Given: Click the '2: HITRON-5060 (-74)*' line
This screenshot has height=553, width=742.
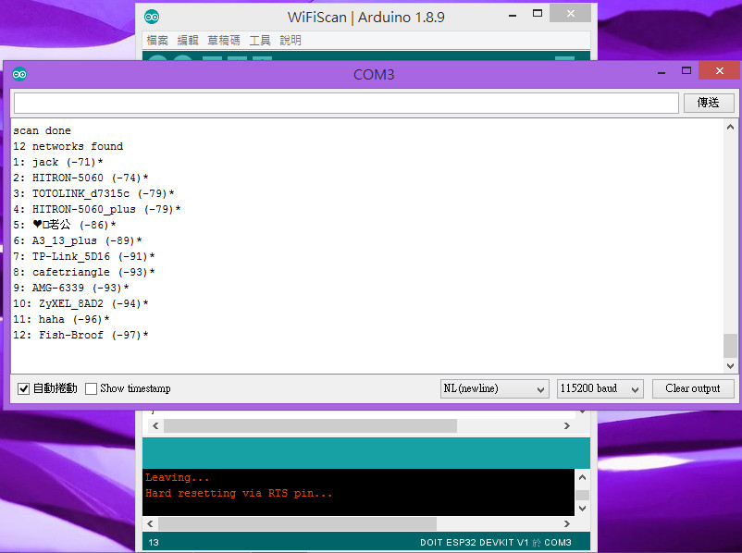Looking at the screenshot, I should click(x=80, y=178).
